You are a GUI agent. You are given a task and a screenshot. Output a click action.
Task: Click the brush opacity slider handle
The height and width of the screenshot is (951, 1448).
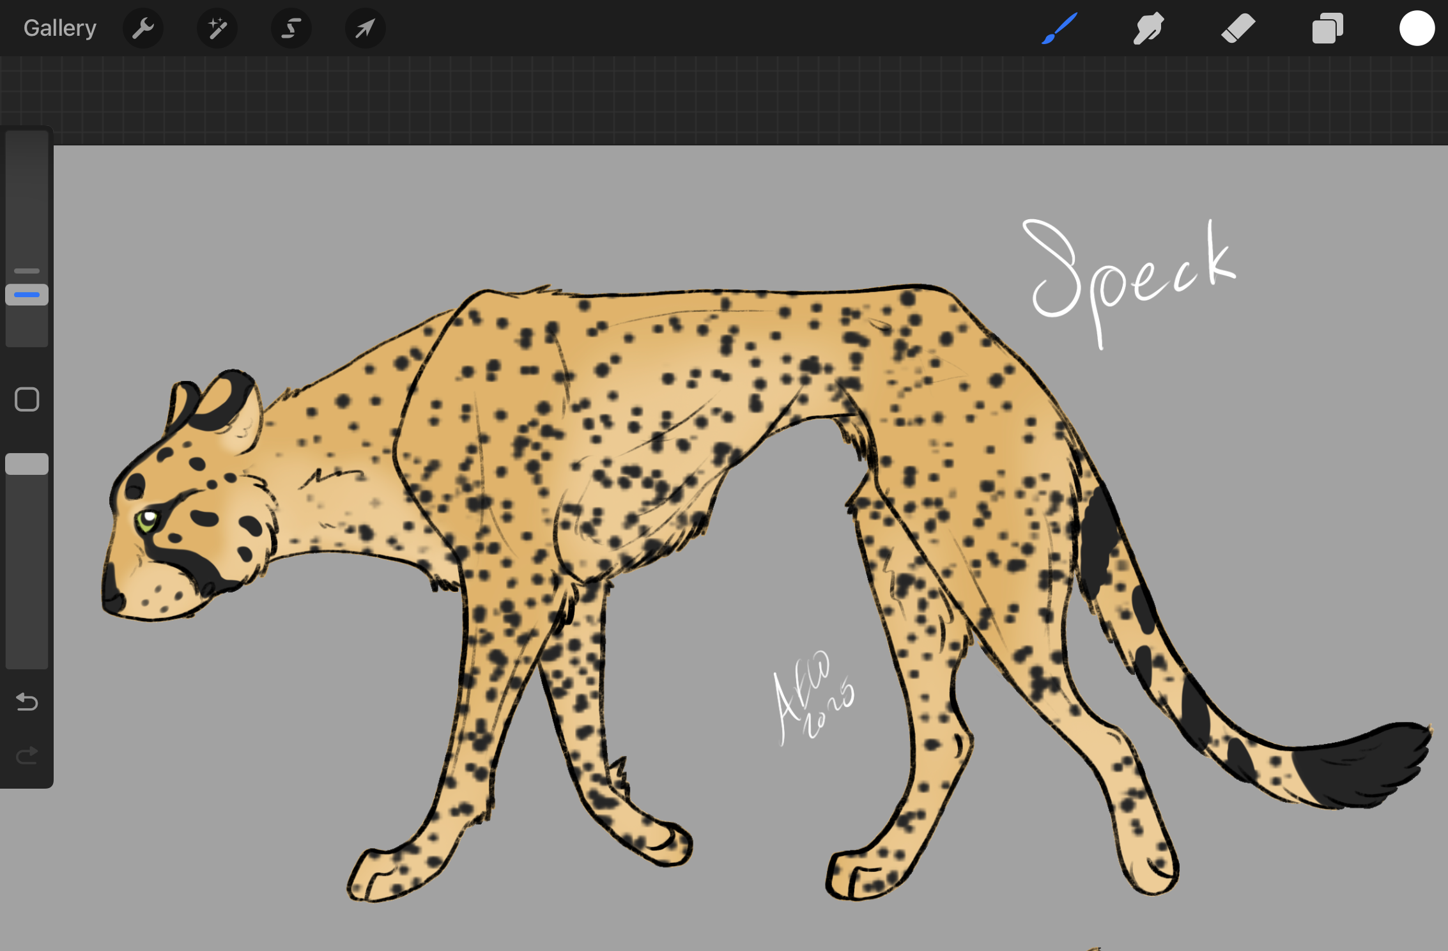pyautogui.click(x=27, y=464)
